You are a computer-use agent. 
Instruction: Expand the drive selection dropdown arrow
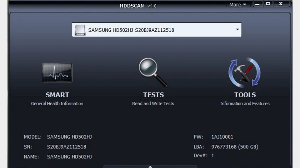pos(237,30)
